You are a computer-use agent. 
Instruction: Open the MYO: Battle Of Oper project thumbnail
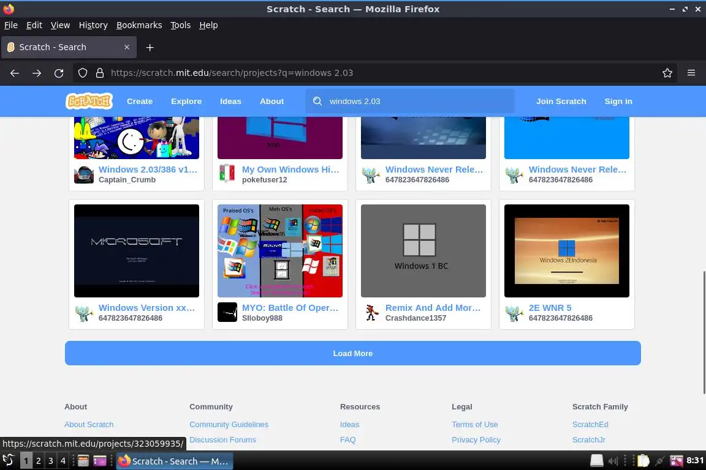pyautogui.click(x=279, y=250)
